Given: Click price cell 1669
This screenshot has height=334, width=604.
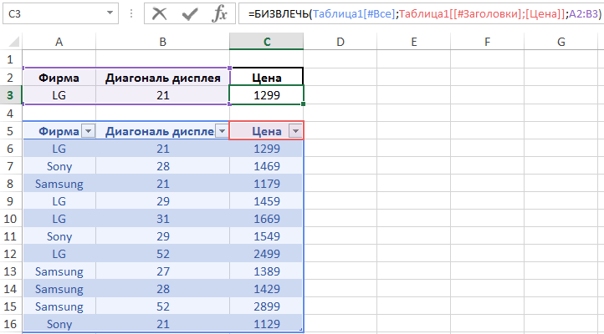Looking at the screenshot, I should point(267,219).
